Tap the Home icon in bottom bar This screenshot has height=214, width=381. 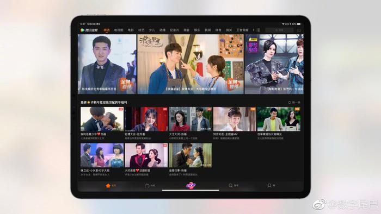click(x=108, y=185)
